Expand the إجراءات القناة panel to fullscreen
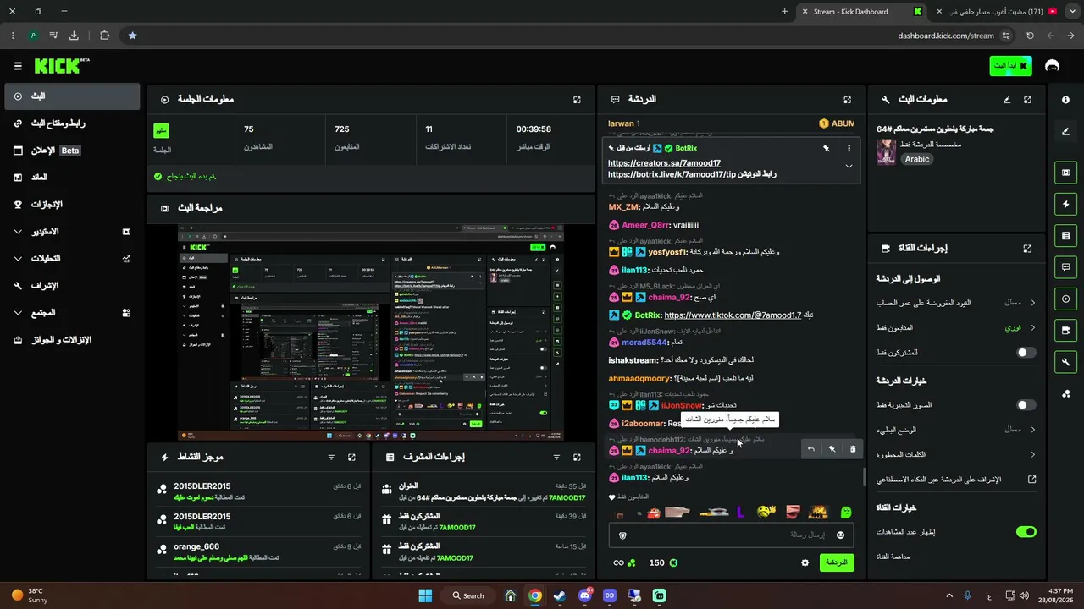Image resolution: width=1084 pixels, height=609 pixels. (x=1027, y=249)
